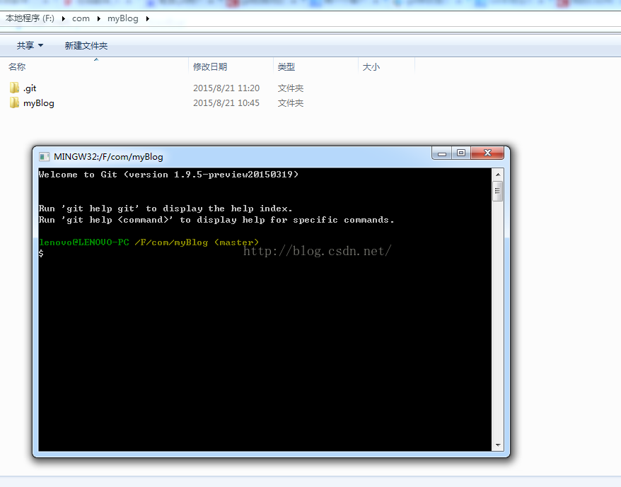
Task: Click the green lenovo@LENOVO-PC prompt text
Action: click(x=84, y=242)
